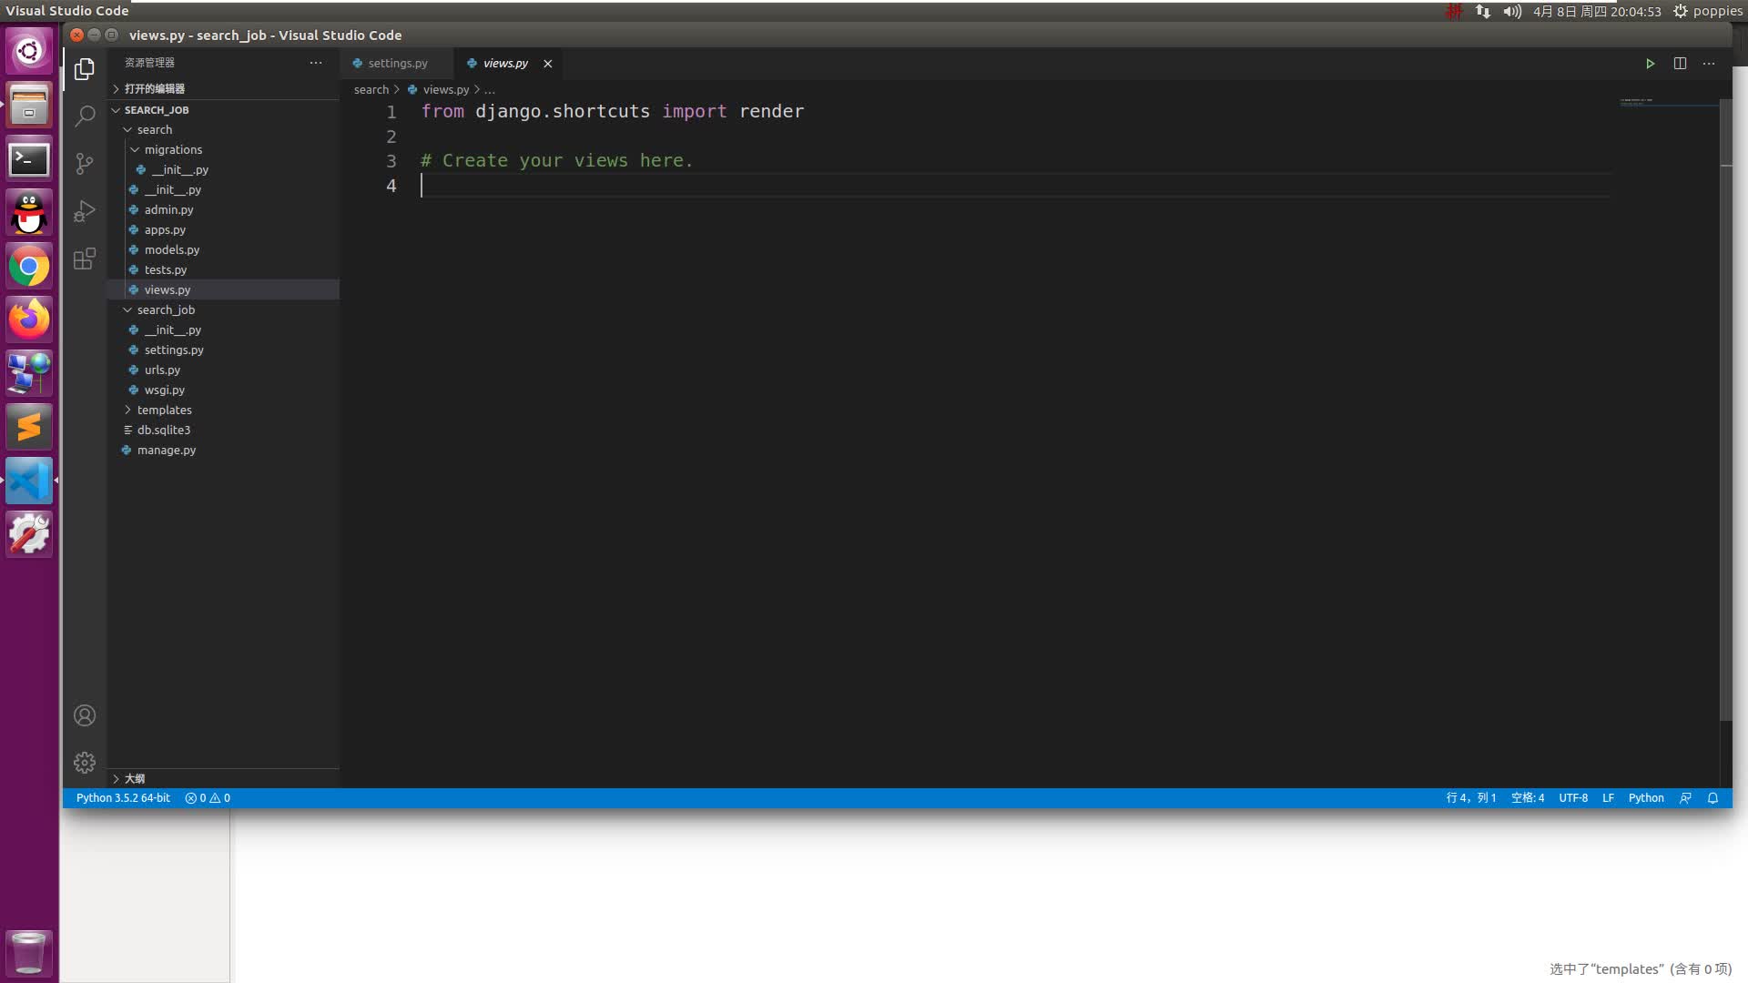Open apps.py in the explorer

[223, 230]
